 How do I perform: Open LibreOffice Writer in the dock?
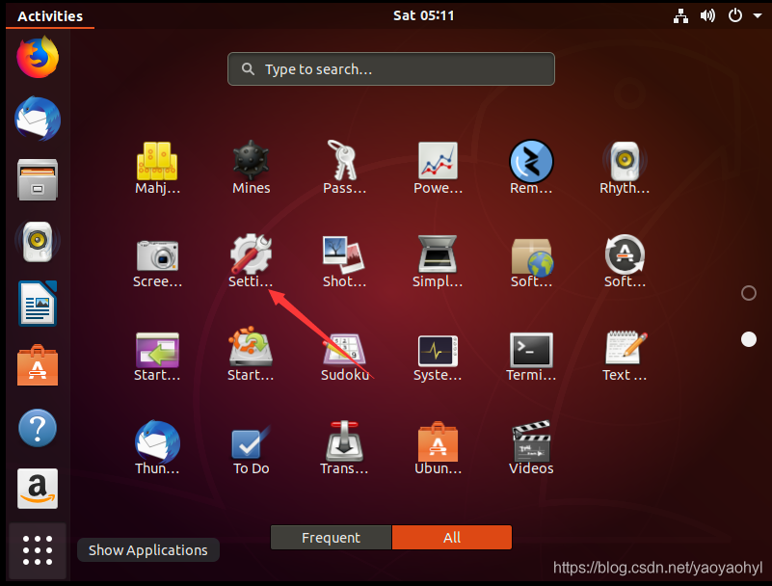point(38,304)
